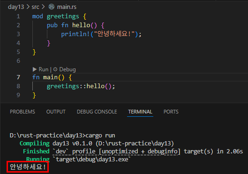248x174 pixels.
Task: Click Run code lens above main
Action: coord(44,69)
